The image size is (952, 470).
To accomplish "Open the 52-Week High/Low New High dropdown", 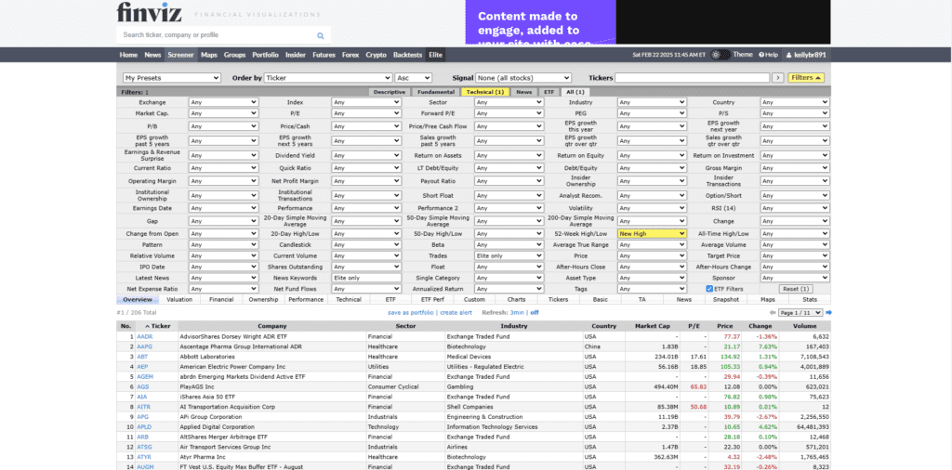I will (x=652, y=233).
